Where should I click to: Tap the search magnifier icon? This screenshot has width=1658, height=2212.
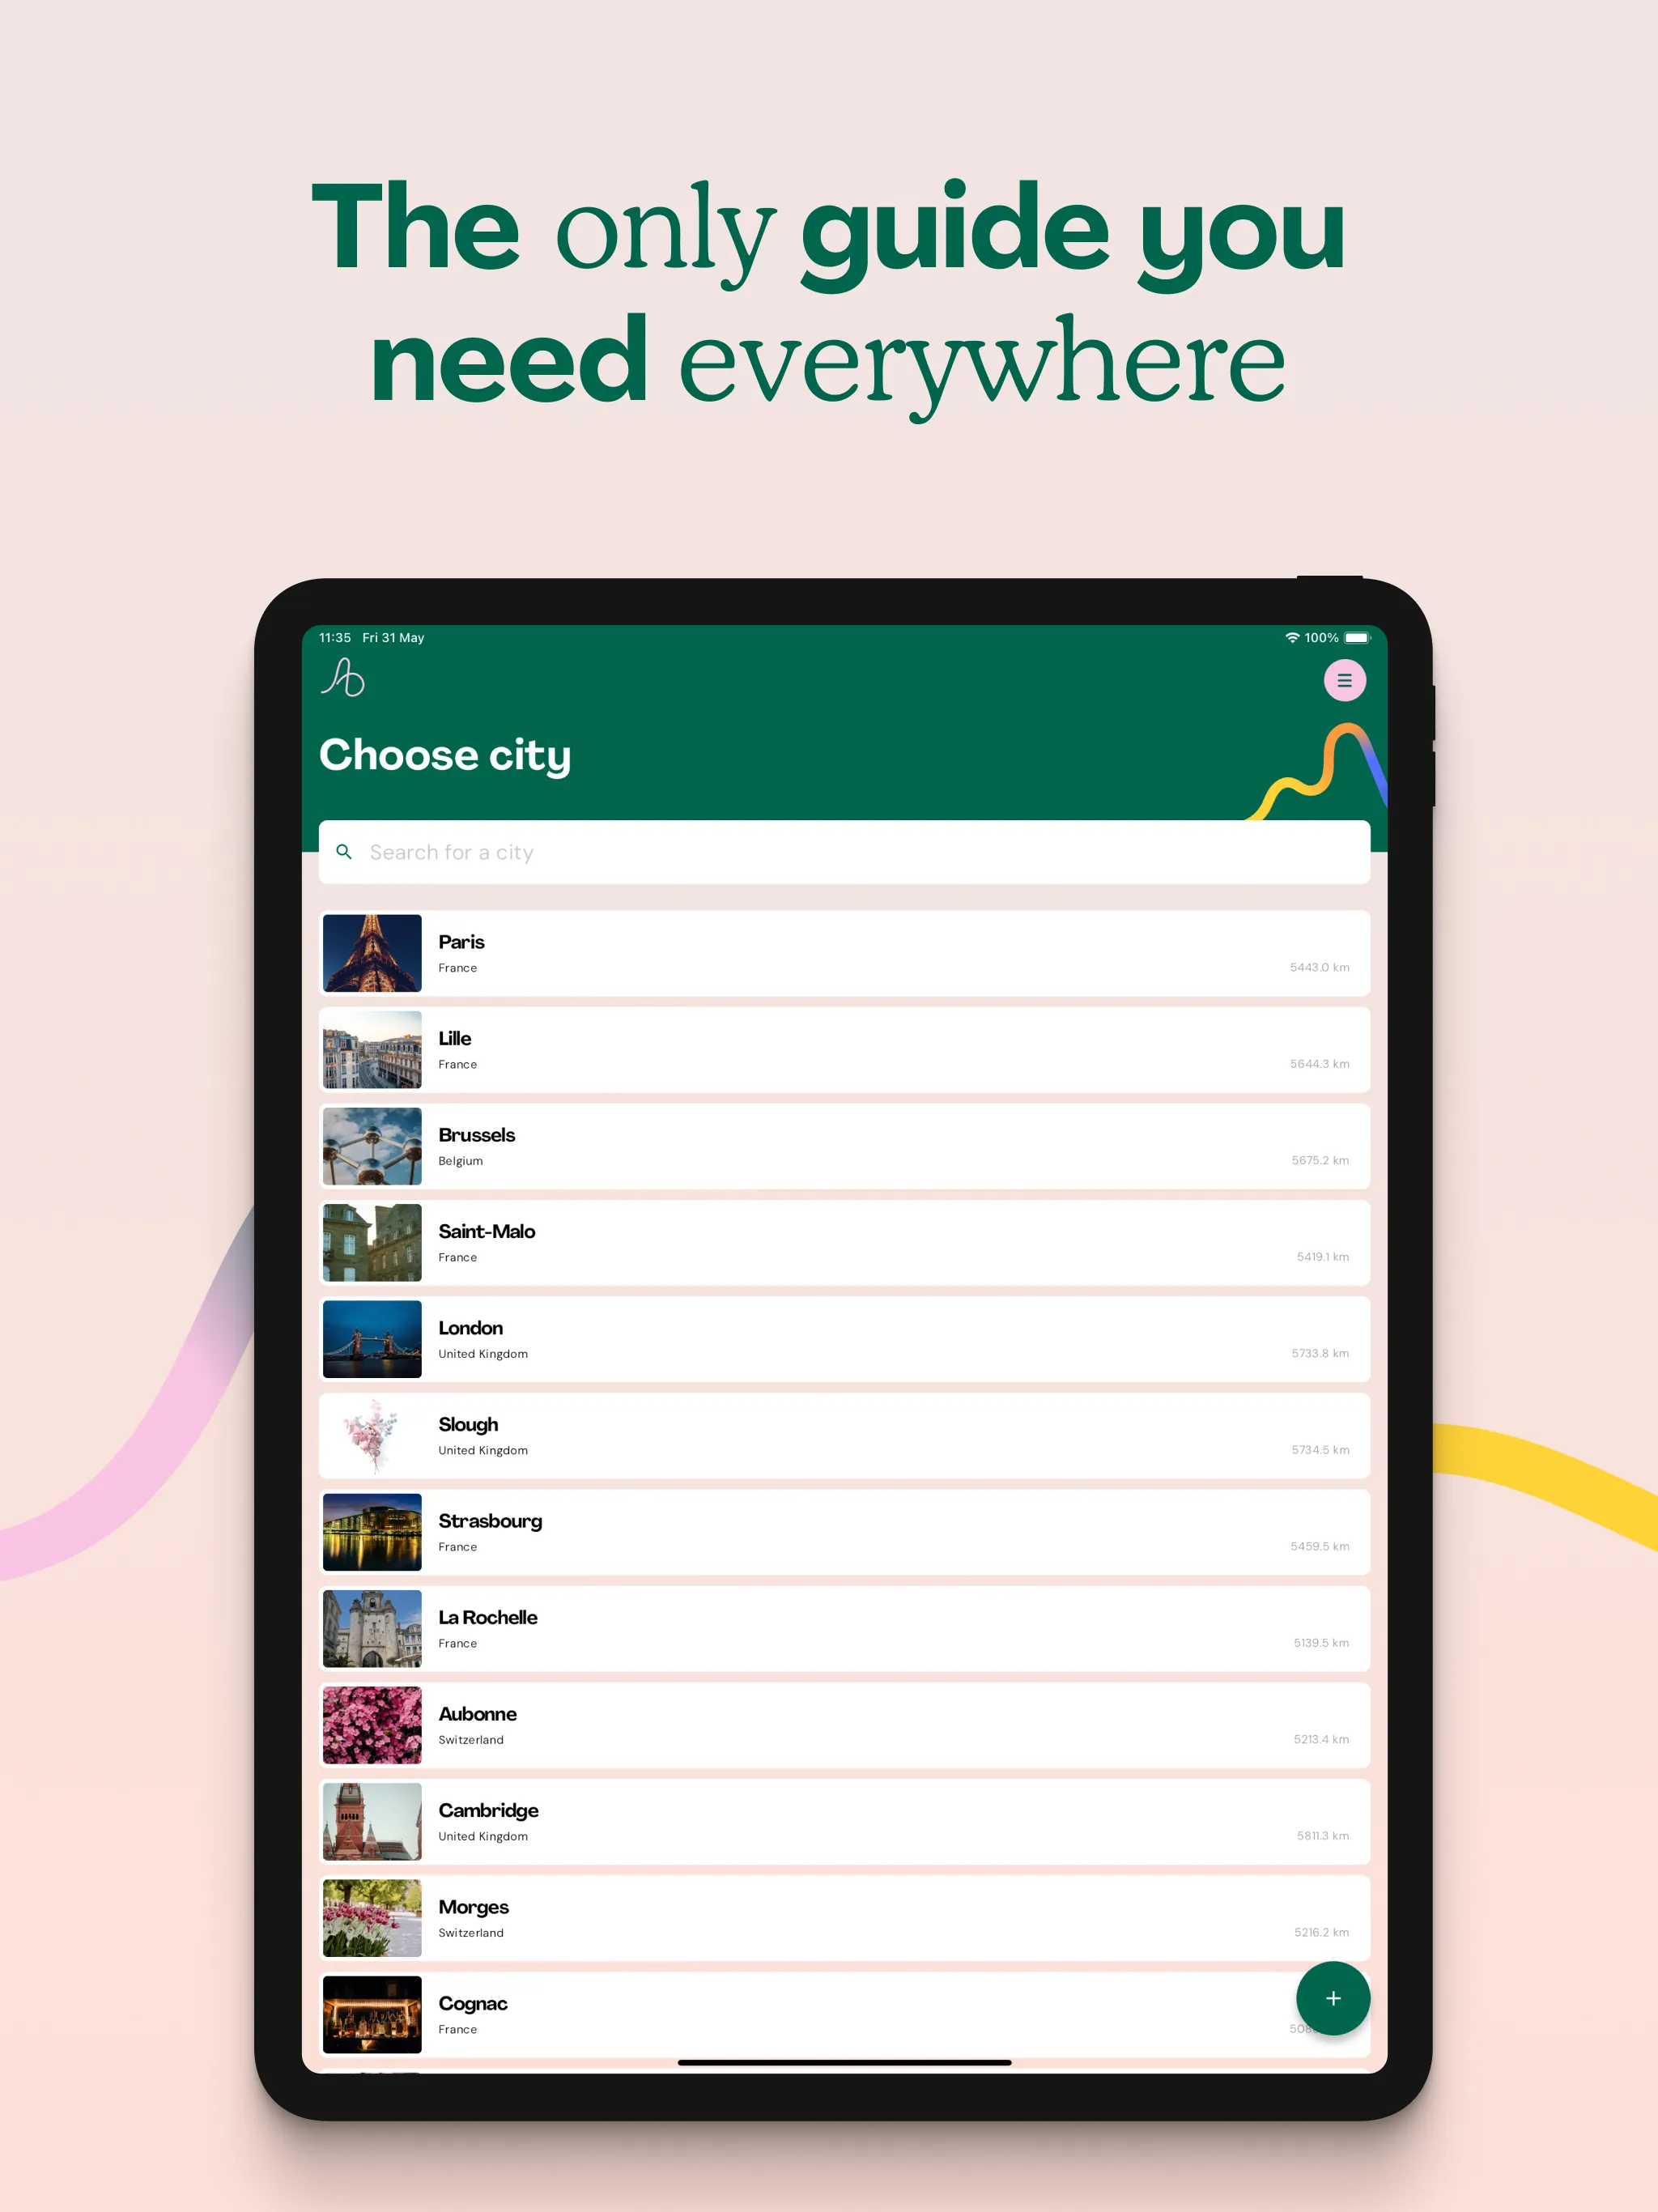pyautogui.click(x=342, y=853)
